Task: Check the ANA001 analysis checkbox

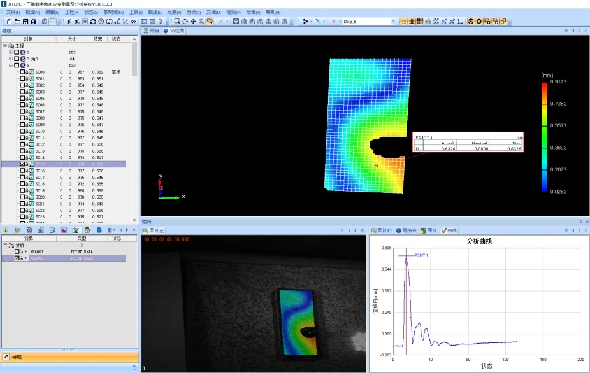Action: point(17,251)
